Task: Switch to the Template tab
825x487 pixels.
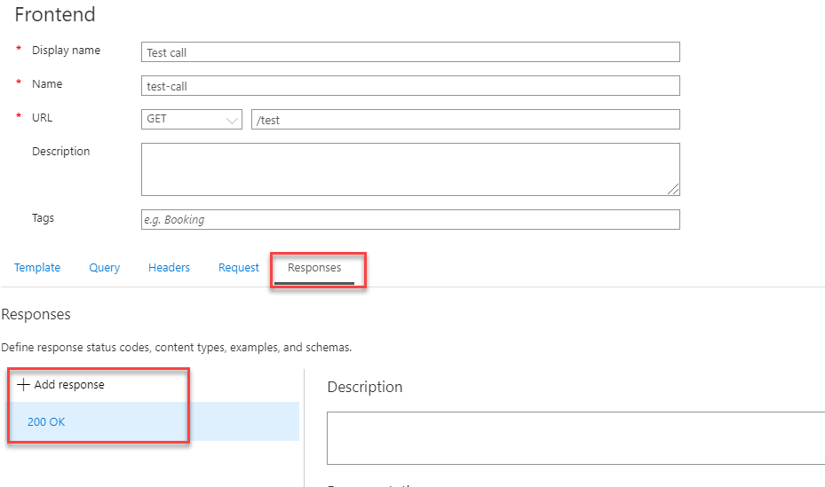Action: [x=37, y=267]
